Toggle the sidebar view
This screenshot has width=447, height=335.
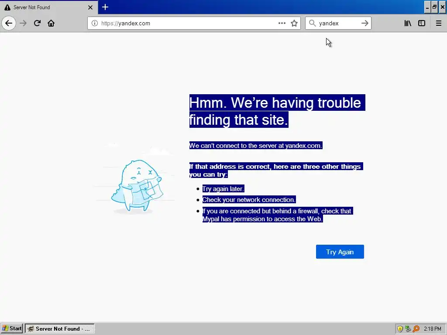[x=422, y=23]
